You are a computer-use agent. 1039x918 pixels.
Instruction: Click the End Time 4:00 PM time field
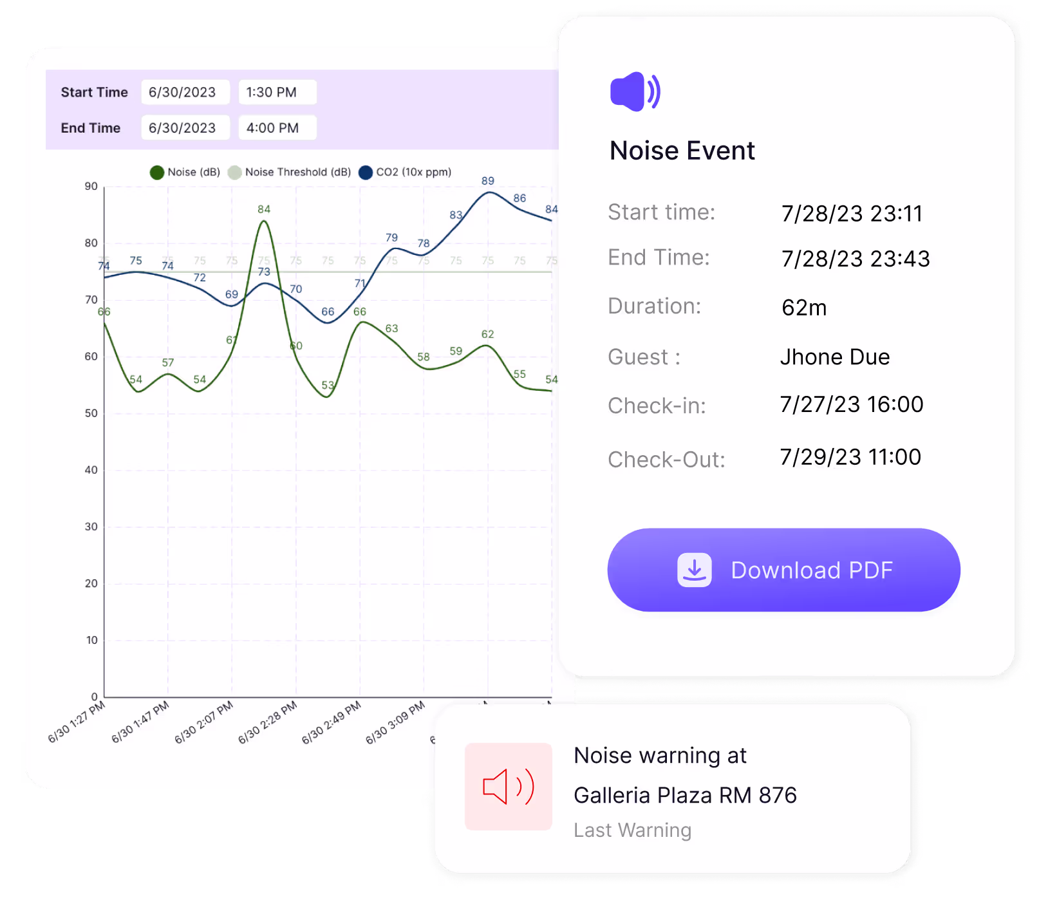277,127
